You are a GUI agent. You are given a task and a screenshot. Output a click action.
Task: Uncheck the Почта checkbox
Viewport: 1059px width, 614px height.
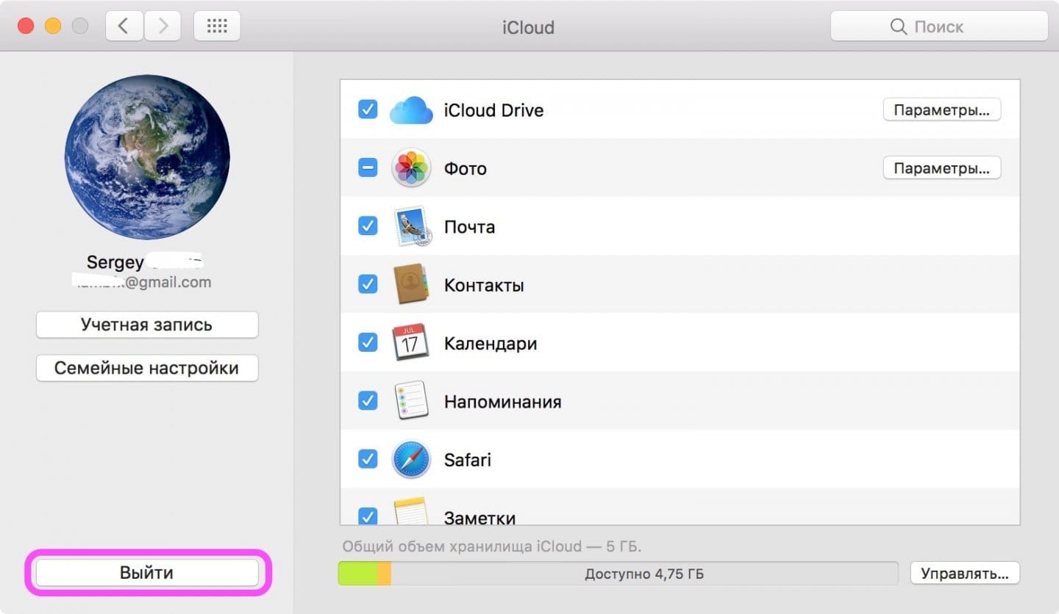(368, 226)
